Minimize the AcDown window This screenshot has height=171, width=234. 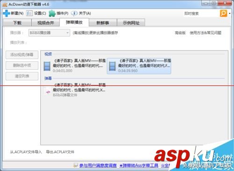click(206, 3)
